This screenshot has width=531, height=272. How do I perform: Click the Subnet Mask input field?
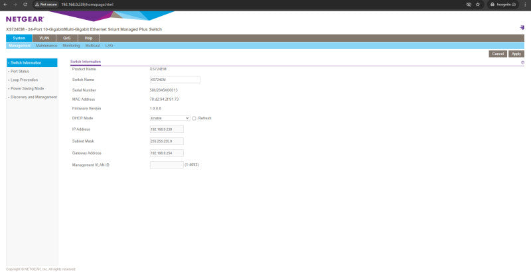(x=167, y=141)
